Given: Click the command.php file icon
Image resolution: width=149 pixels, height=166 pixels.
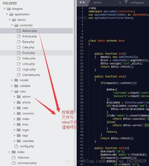Looking at the screenshot, I should (14, 163).
